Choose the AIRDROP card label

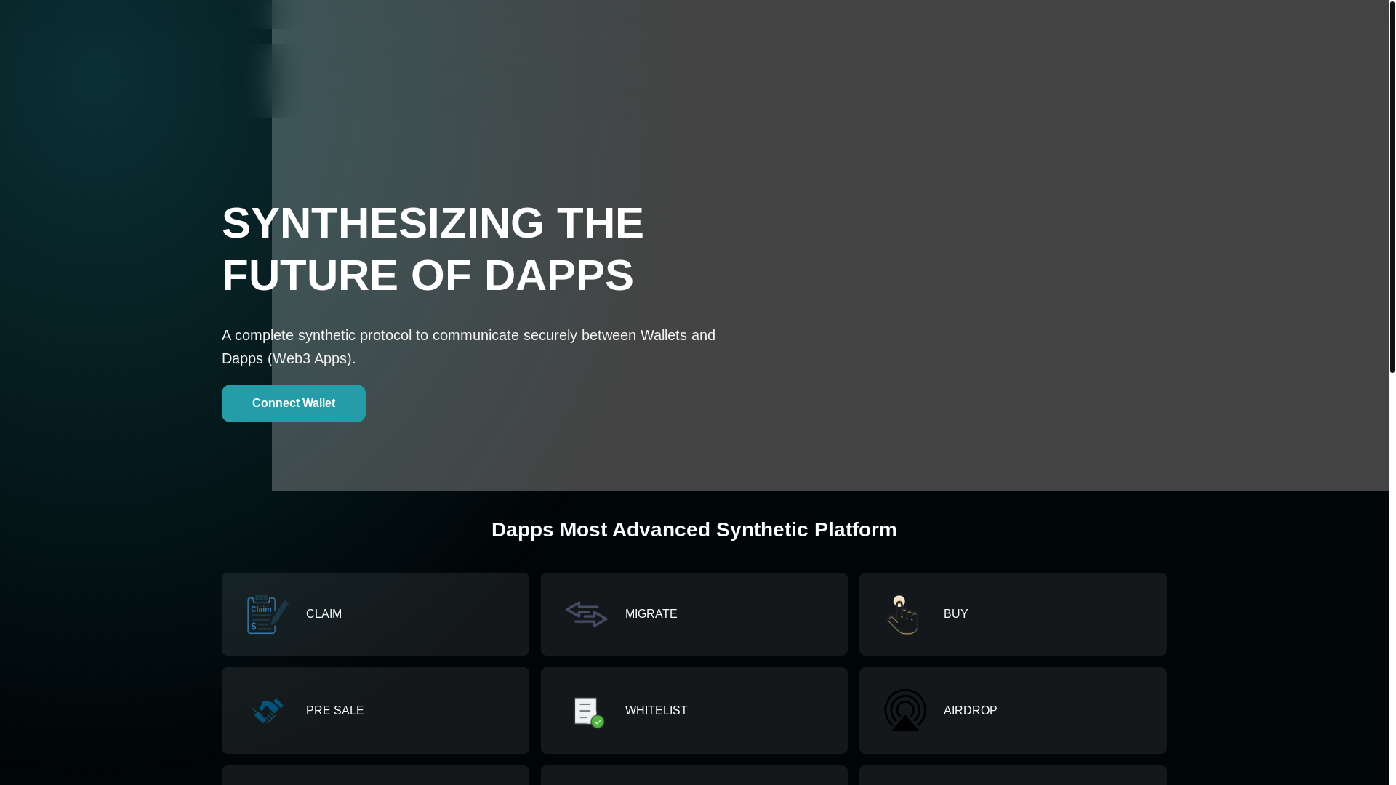970,711
